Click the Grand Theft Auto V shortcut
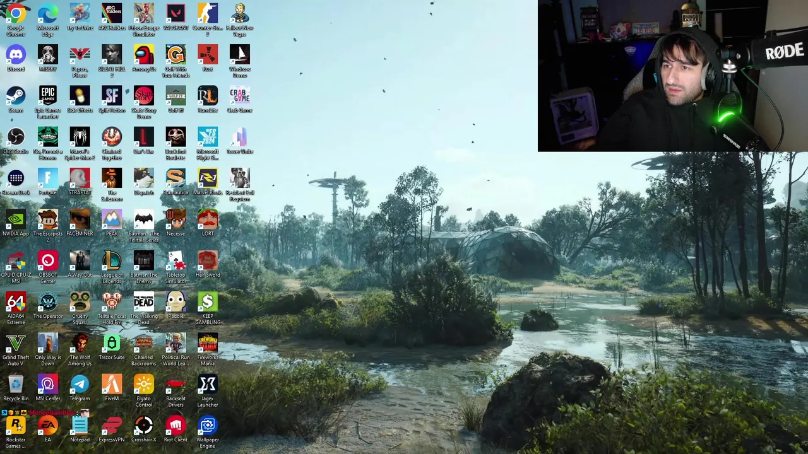Image resolution: width=808 pixels, height=454 pixels. point(16,343)
